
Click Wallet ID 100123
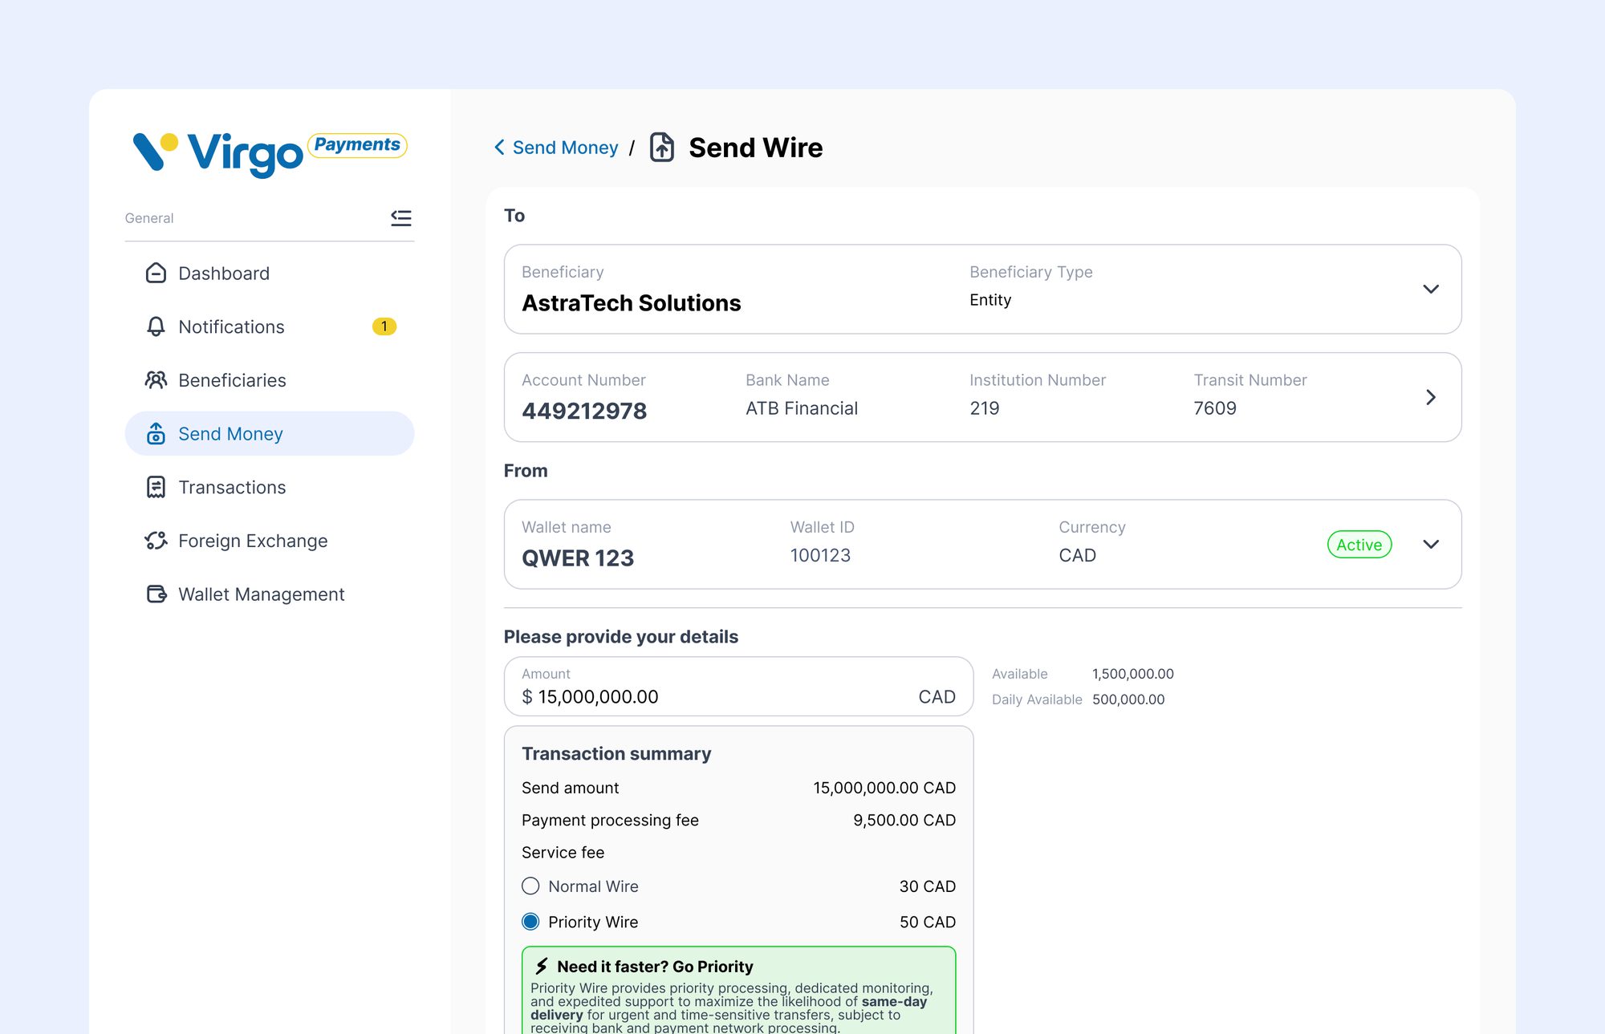(820, 555)
